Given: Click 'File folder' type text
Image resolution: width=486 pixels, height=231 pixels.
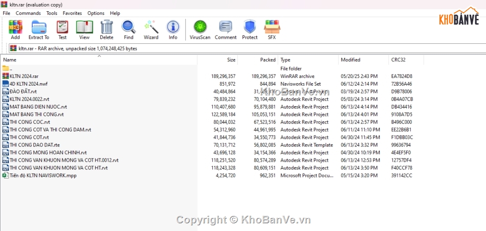Looking at the screenshot, I should (291, 68).
